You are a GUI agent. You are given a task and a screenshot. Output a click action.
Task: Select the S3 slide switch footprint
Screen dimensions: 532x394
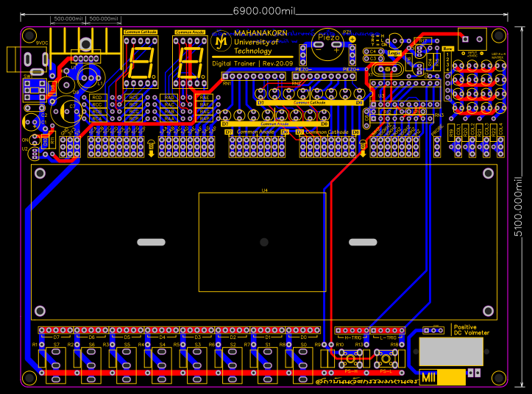click(197, 365)
